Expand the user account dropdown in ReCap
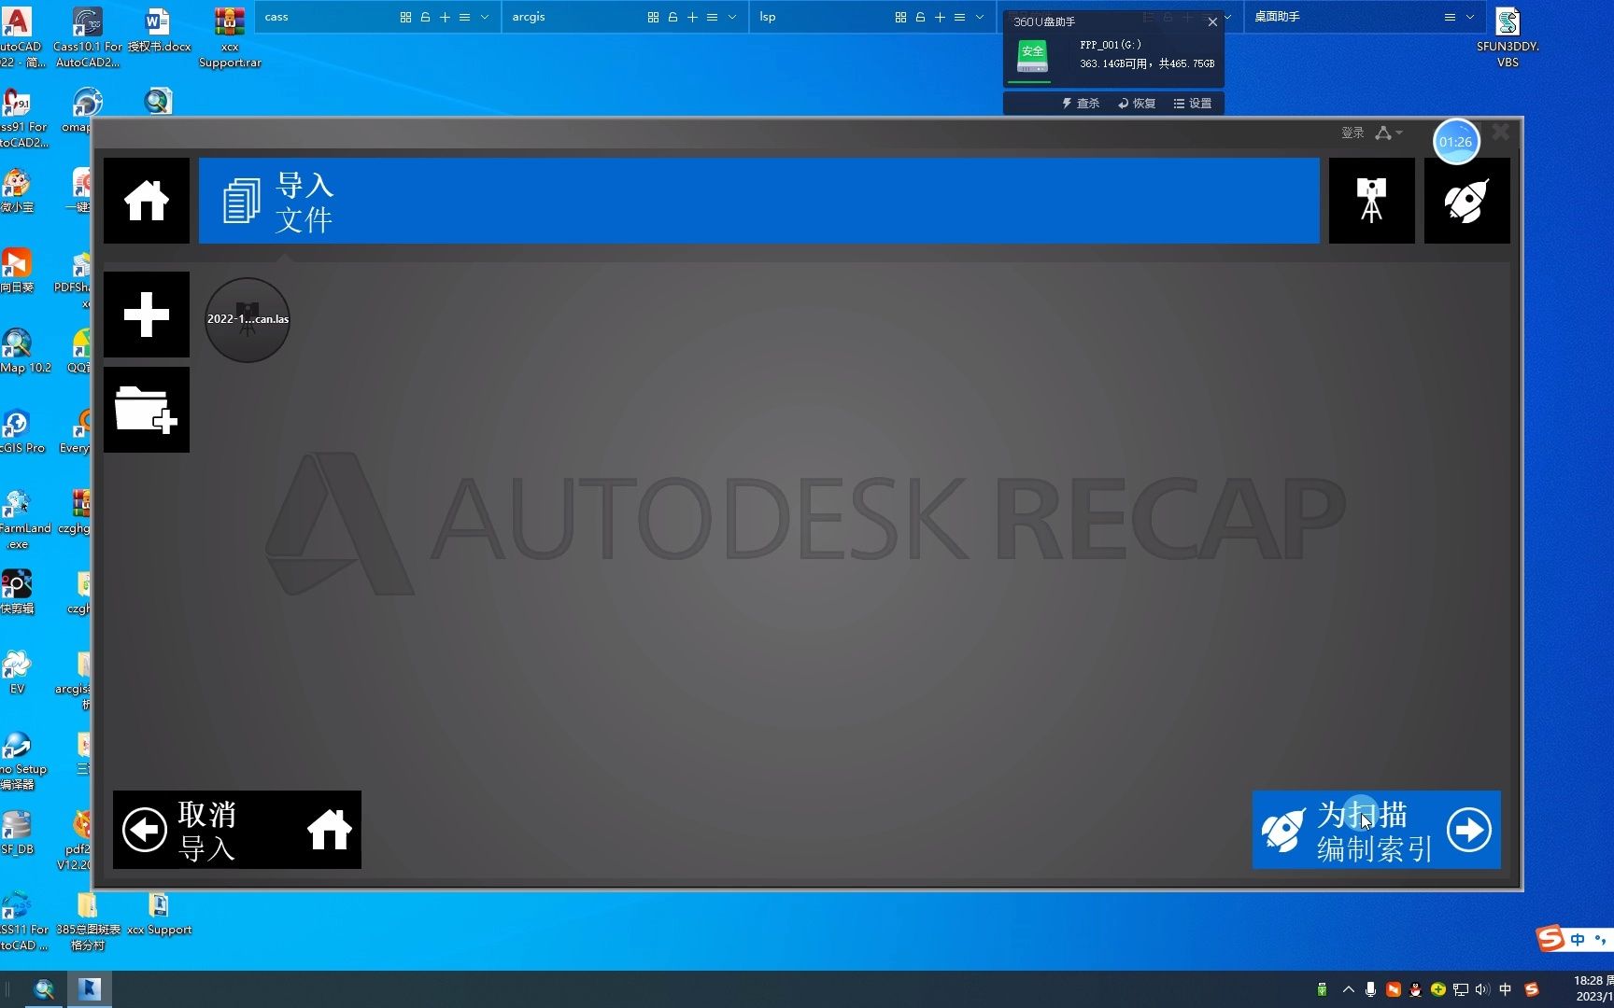The height and width of the screenshot is (1008, 1614). click(x=1389, y=133)
